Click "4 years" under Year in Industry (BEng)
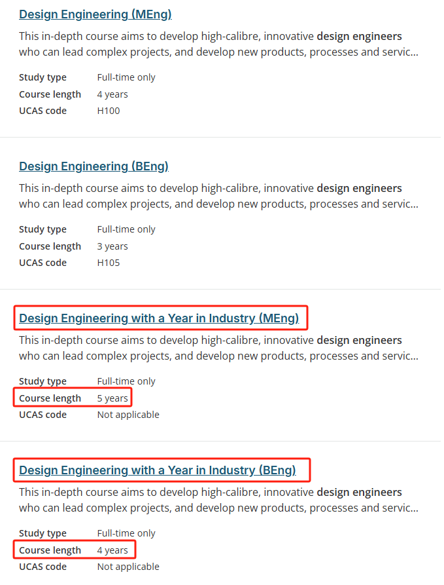This screenshot has height=585, width=444. pos(112,550)
